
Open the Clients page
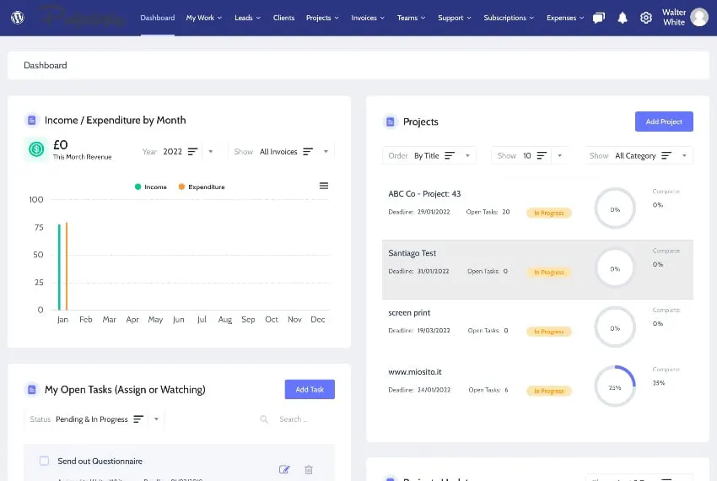pos(283,18)
